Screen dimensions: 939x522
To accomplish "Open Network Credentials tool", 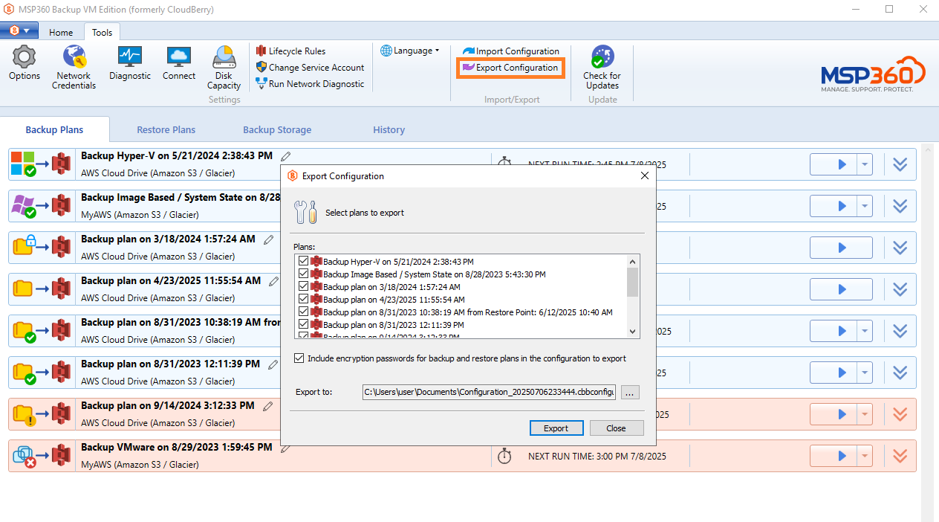I will pos(74,68).
